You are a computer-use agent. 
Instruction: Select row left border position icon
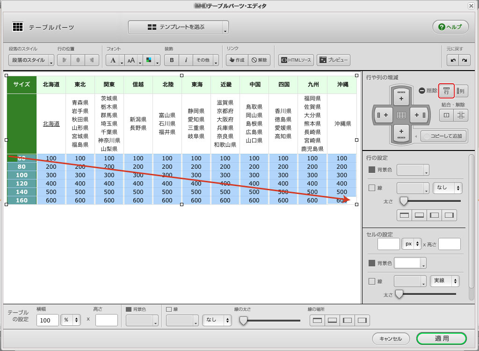[434, 215]
